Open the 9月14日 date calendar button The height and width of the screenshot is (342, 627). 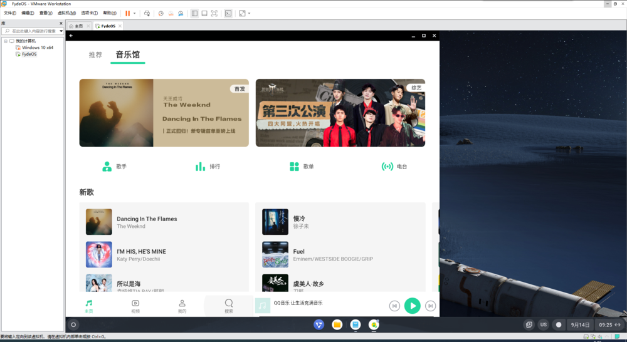[580, 325]
